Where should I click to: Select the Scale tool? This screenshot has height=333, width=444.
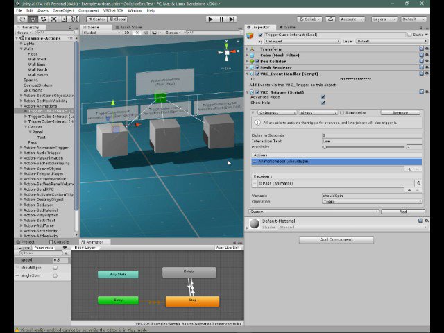53,19
